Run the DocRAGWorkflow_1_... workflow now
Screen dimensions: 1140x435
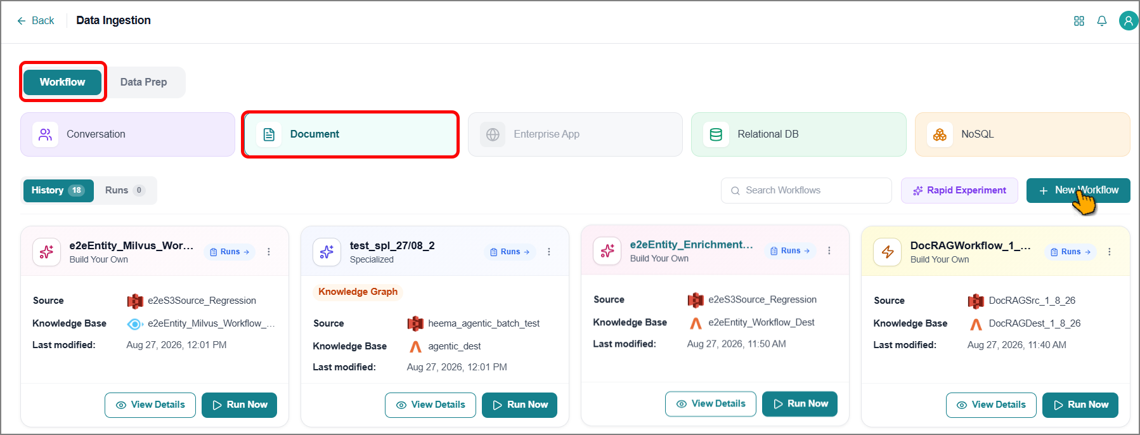[x=1080, y=405]
